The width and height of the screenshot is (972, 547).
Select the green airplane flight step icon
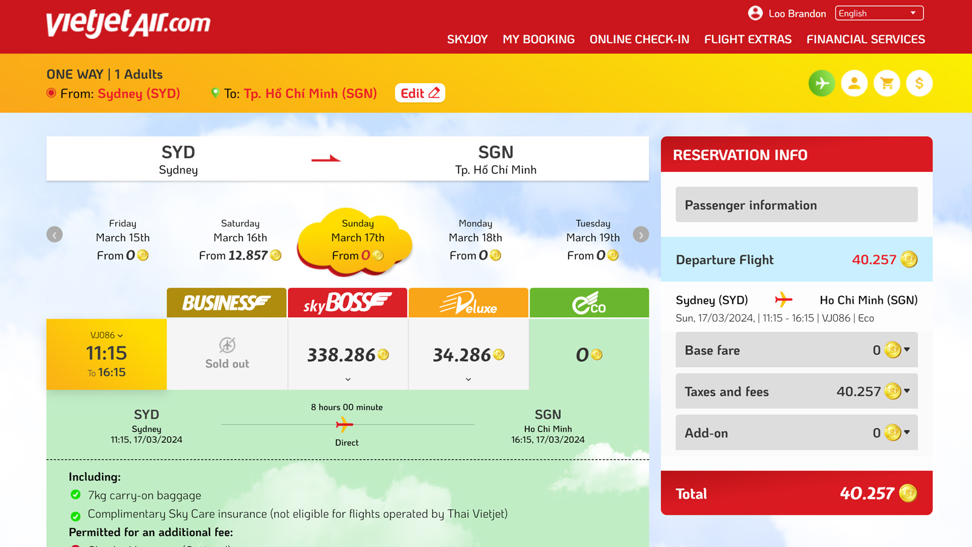[821, 83]
